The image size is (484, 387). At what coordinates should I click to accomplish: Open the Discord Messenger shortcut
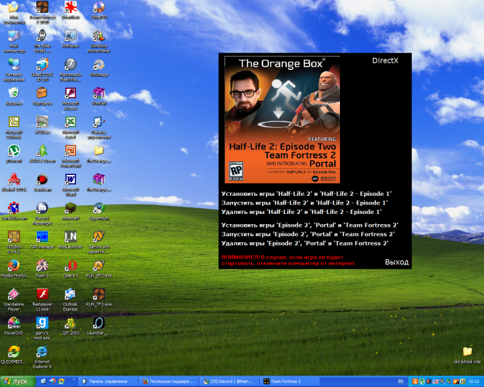pos(42,208)
